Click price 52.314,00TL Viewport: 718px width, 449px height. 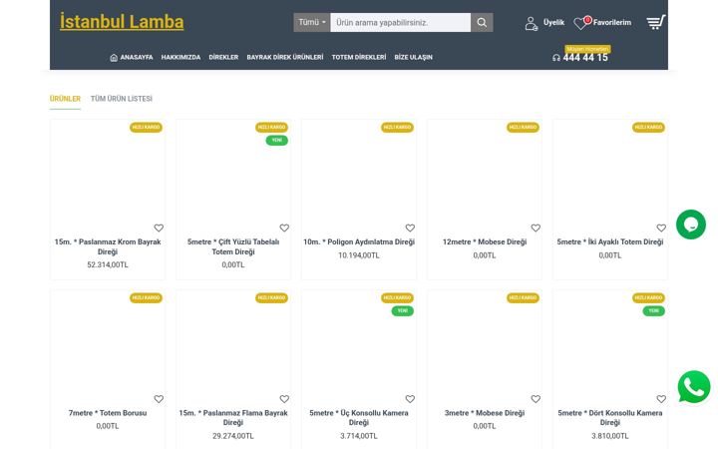point(108,264)
